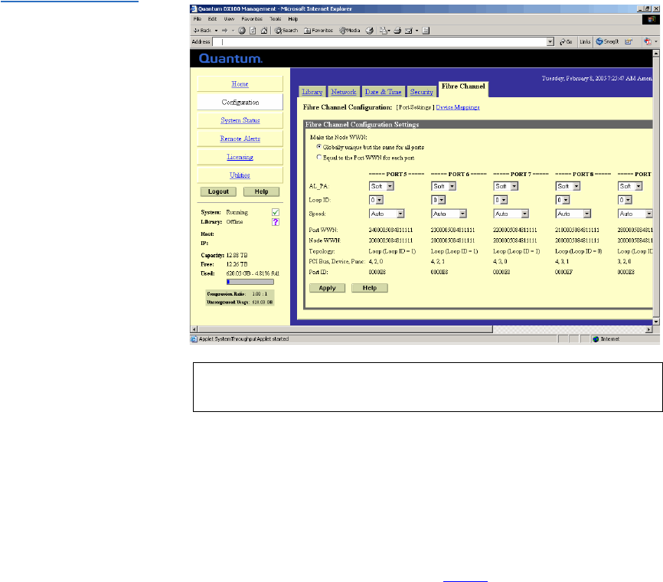The width and height of the screenshot is (663, 582).
Task: Click the horizontal scrollbar thumb
Action: (x=345, y=329)
